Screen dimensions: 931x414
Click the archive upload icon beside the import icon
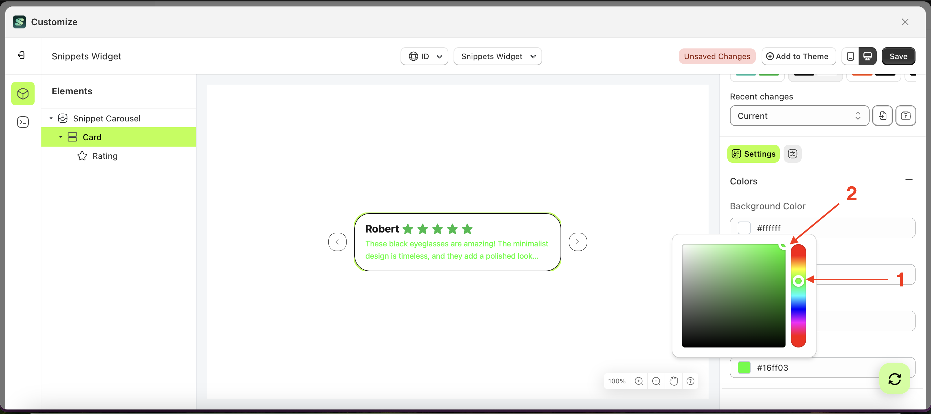pyautogui.click(x=906, y=116)
